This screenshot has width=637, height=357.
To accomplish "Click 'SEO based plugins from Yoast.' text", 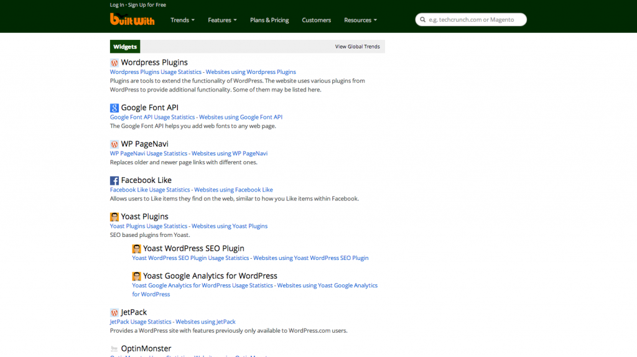I will click(x=150, y=235).
